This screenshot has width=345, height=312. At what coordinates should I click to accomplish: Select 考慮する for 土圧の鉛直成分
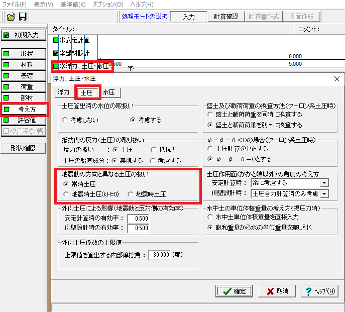tap(165, 160)
